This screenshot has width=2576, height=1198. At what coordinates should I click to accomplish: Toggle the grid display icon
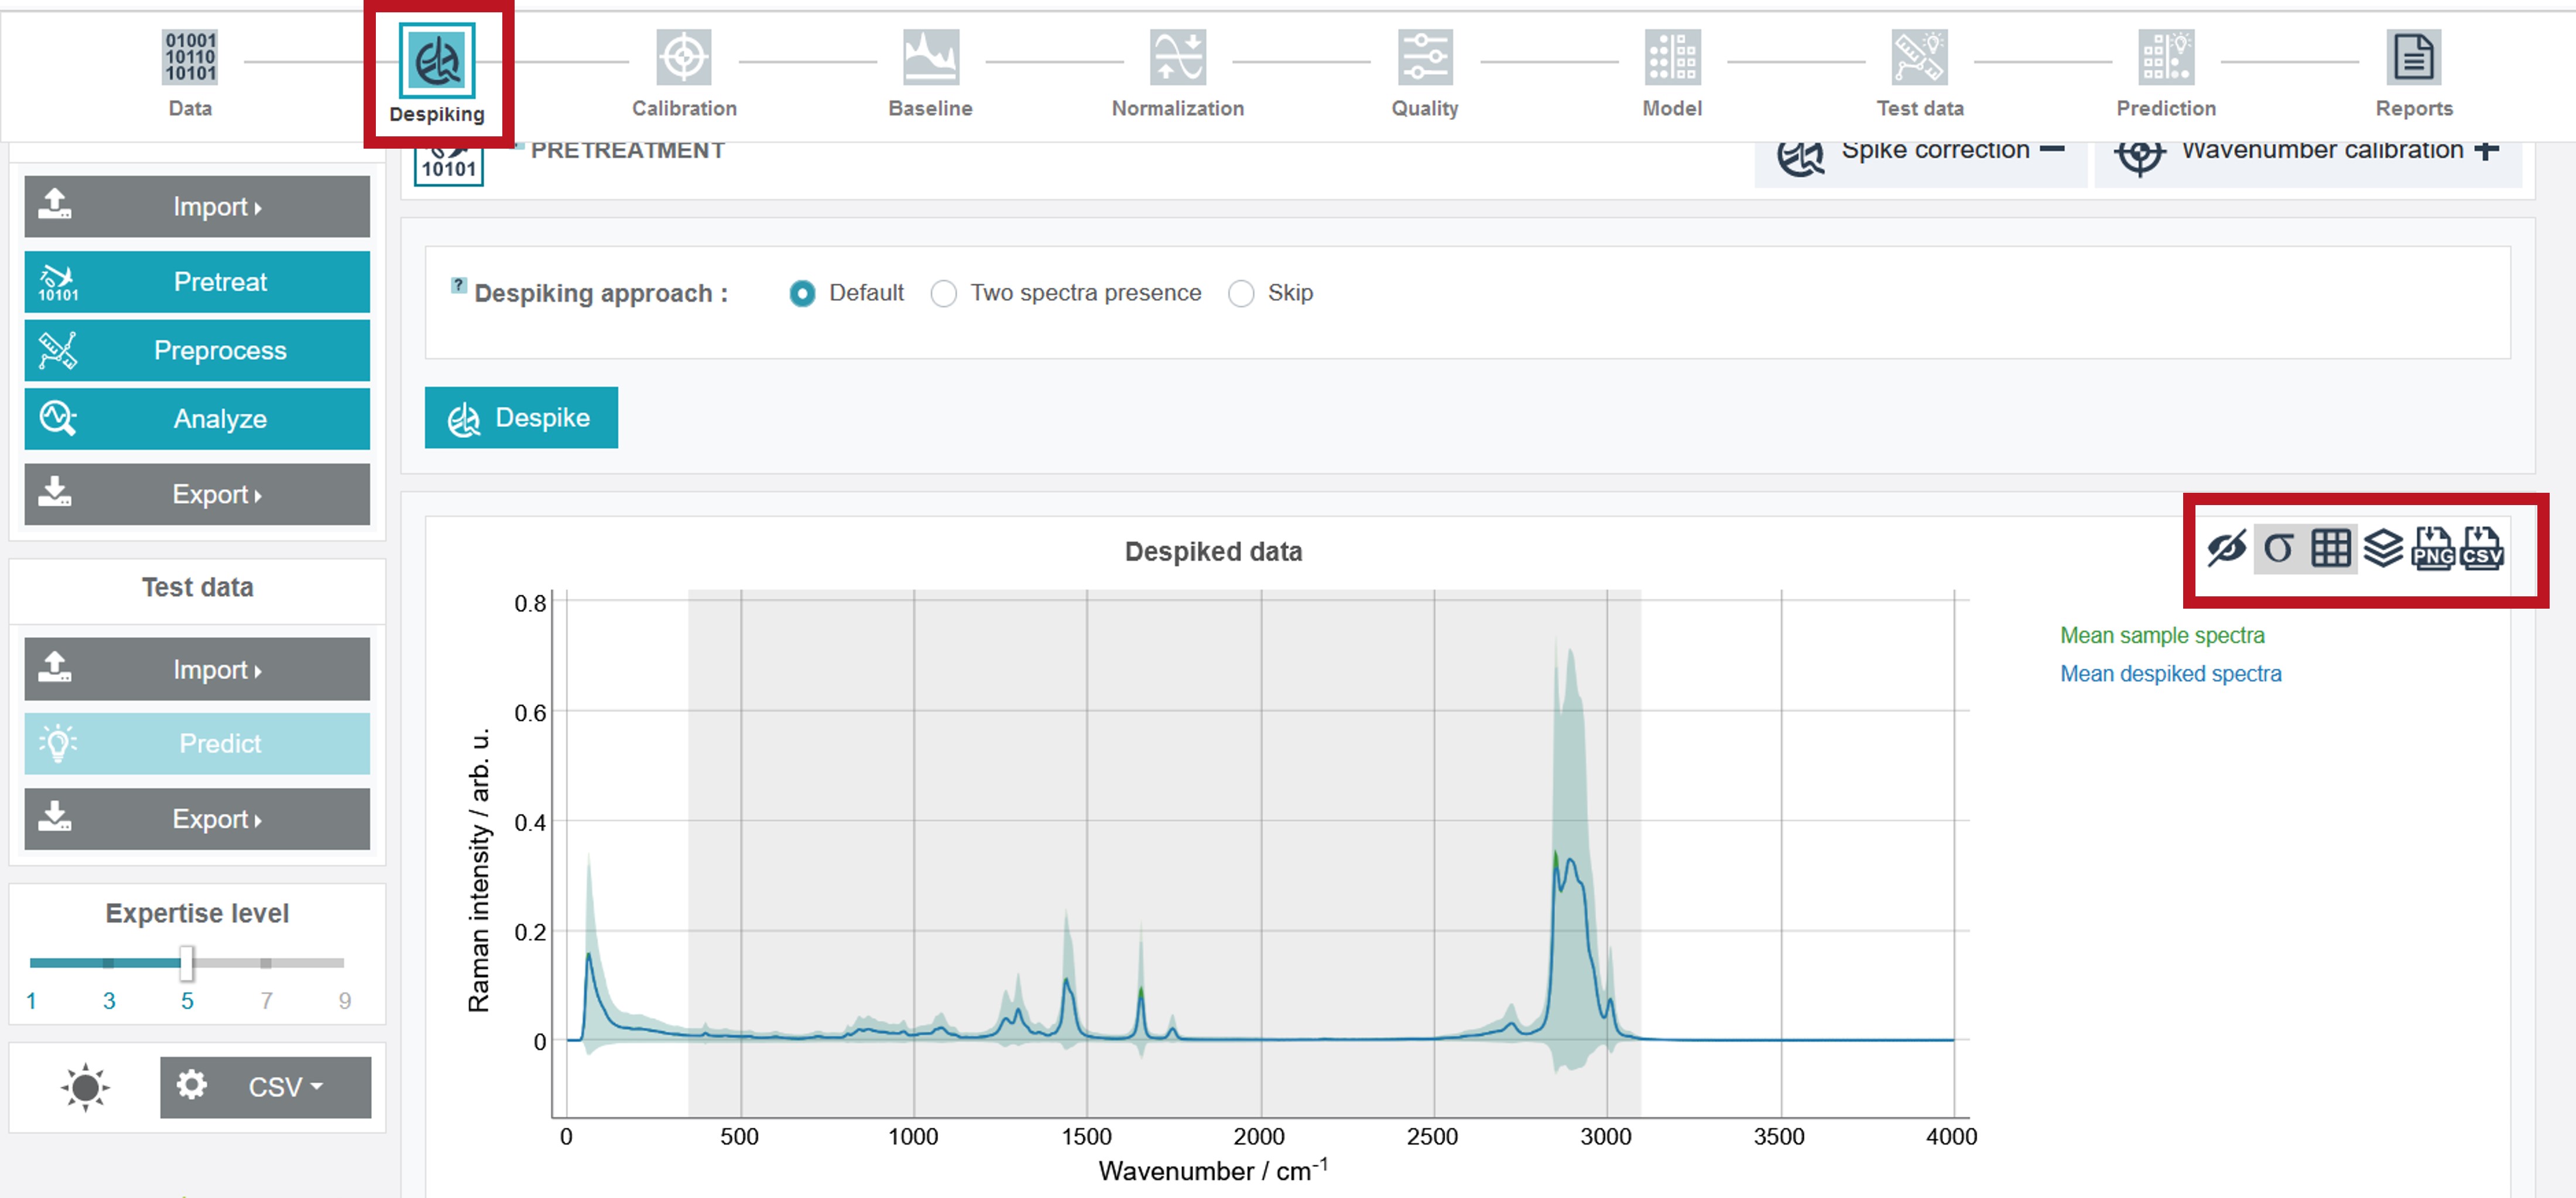(x=2330, y=548)
